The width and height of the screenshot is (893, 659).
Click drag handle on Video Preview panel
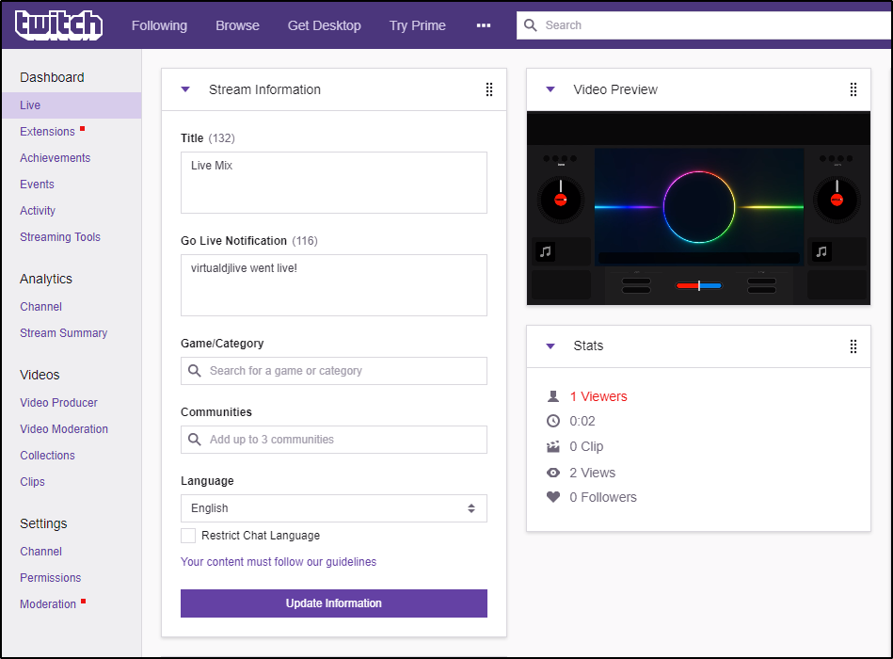[x=853, y=89]
